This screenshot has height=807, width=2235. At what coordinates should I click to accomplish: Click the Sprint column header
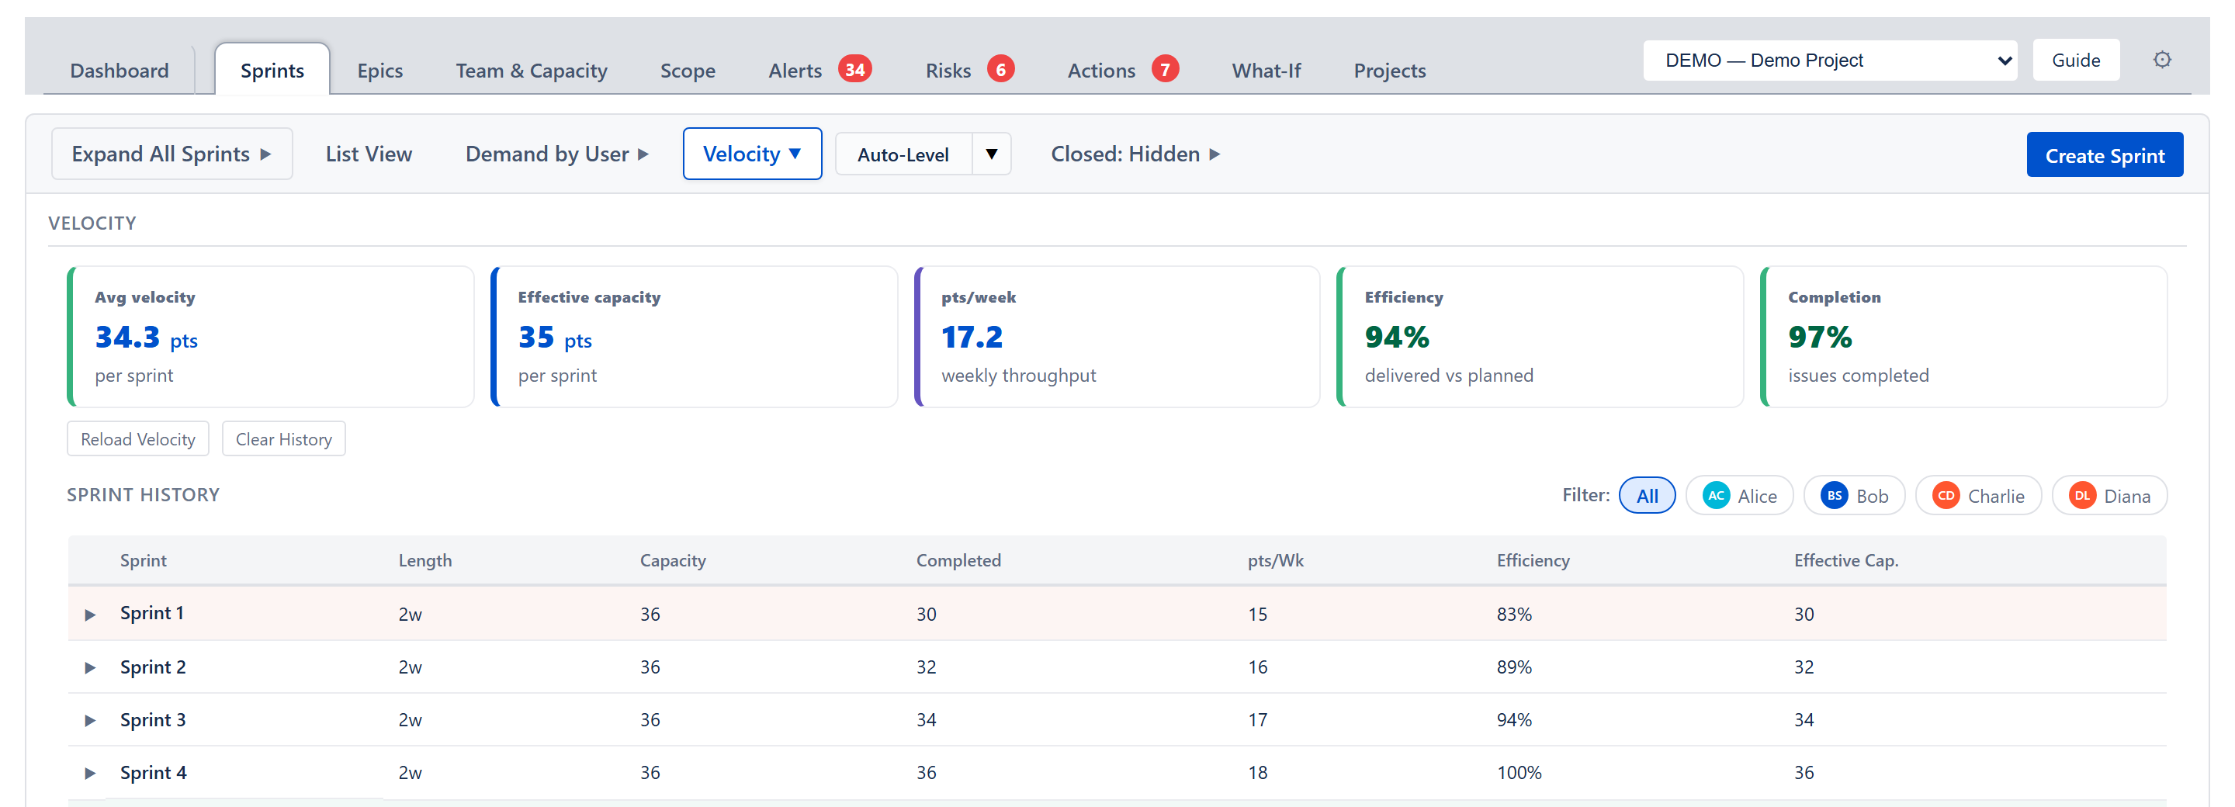(x=143, y=560)
